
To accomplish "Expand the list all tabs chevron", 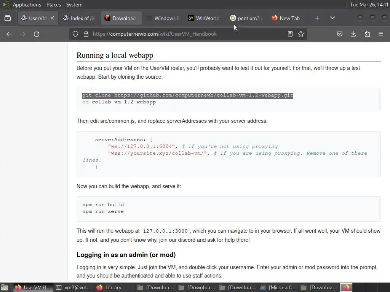I will point(332,18).
